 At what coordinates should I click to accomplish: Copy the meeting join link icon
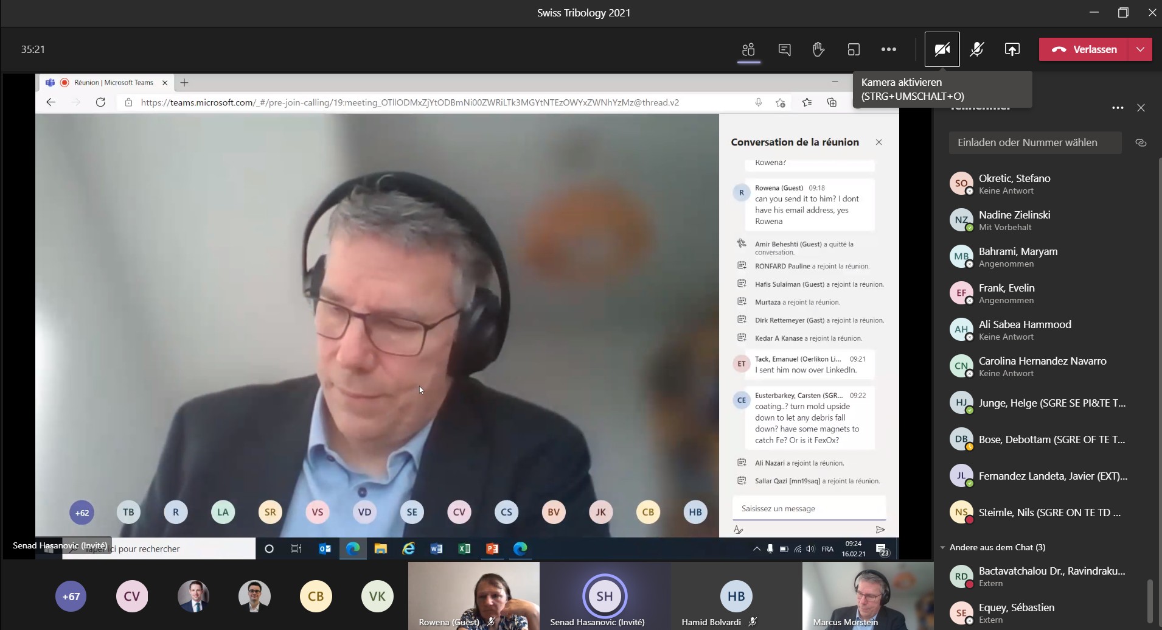[1141, 142]
